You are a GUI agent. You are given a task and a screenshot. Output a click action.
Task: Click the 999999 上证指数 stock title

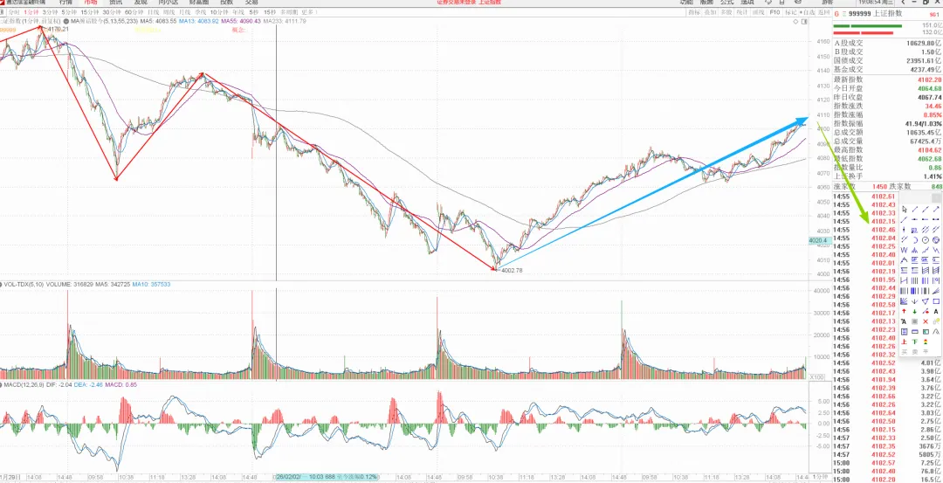(875, 13)
